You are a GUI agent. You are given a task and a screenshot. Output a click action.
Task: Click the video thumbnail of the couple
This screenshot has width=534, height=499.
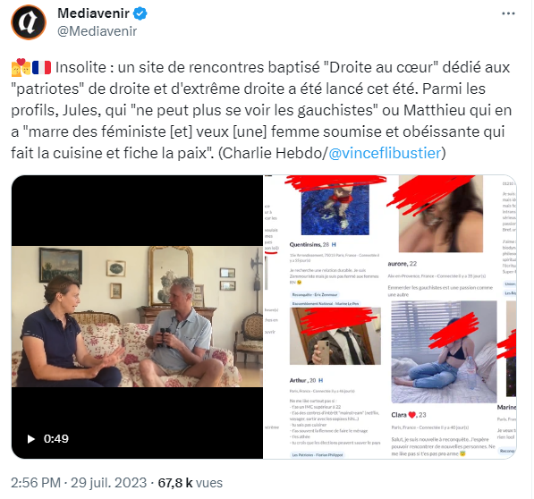(137, 317)
